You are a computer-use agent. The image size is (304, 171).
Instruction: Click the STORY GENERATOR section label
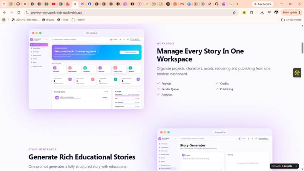(43, 149)
